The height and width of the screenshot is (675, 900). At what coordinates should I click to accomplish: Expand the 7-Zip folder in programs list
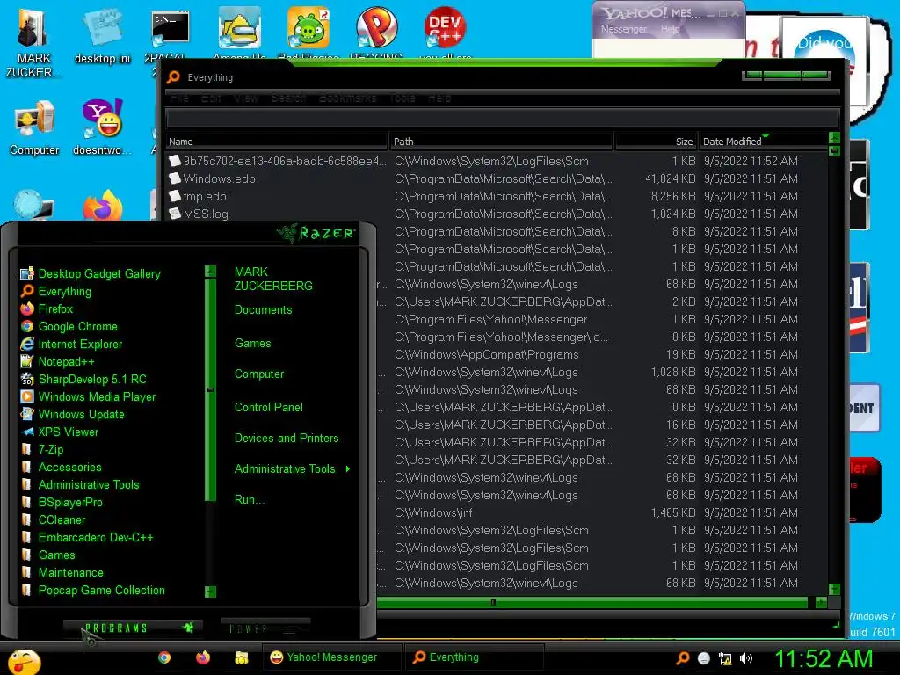pyautogui.click(x=42, y=449)
